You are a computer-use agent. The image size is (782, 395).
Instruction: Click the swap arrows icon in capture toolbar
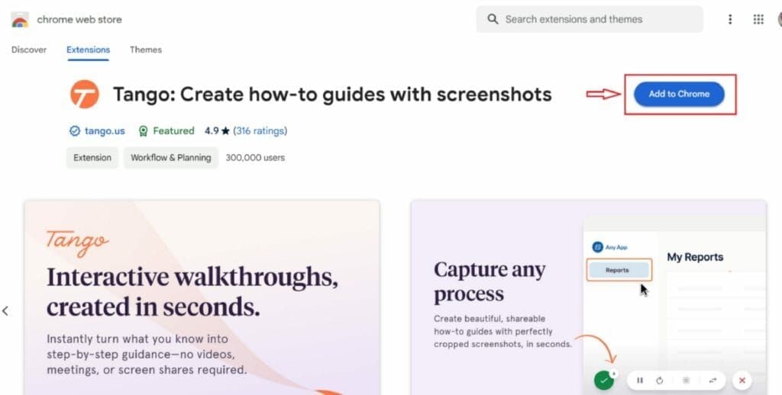click(x=713, y=380)
